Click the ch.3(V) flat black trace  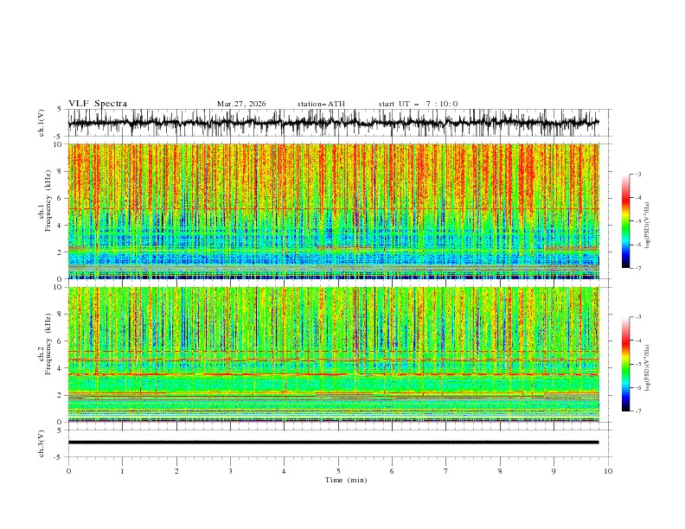click(x=333, y=443)
